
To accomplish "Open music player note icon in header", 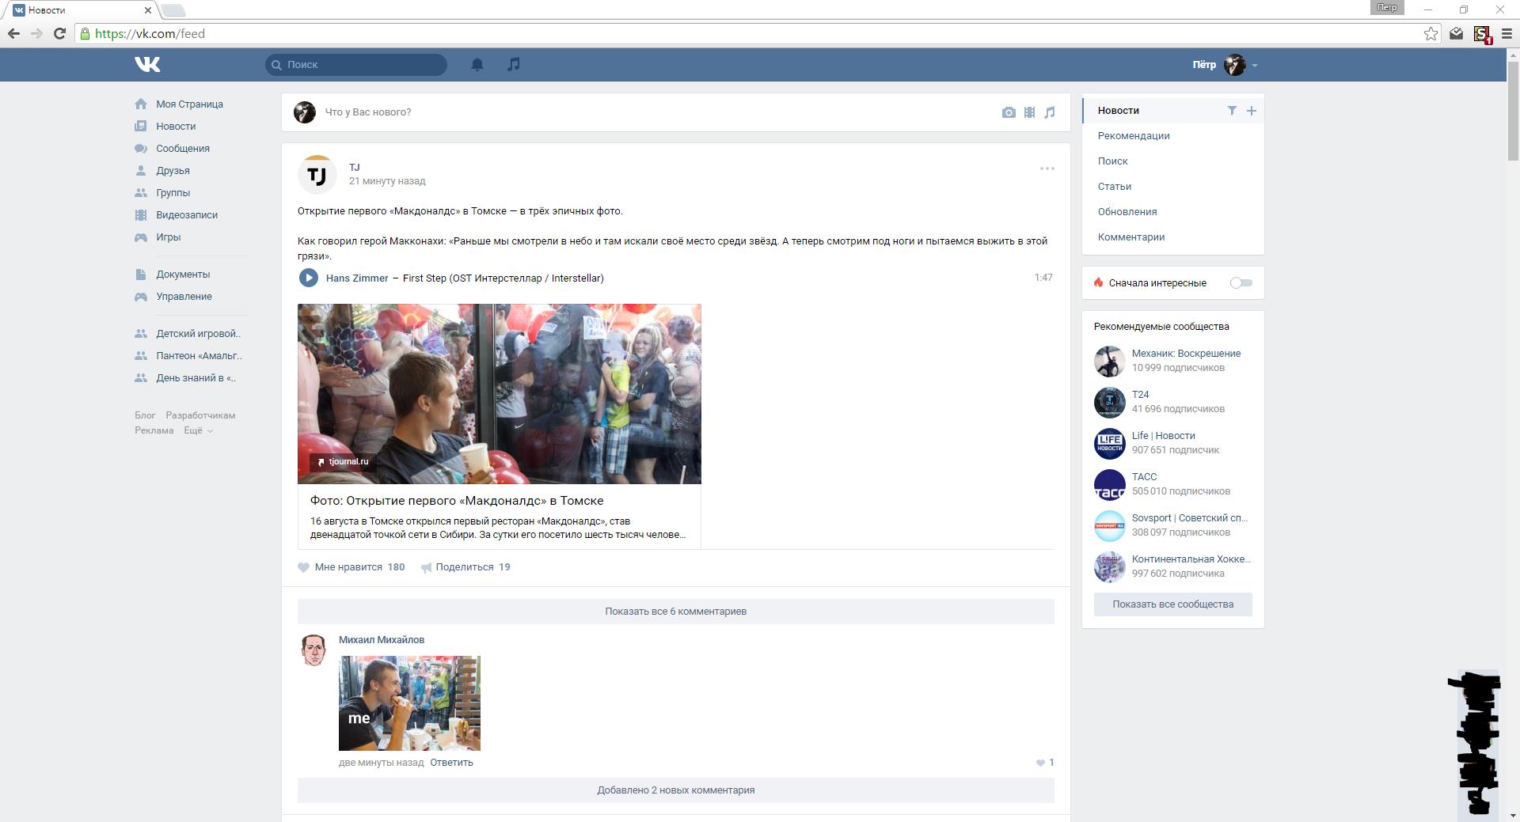I will click(x=514, y=64).
